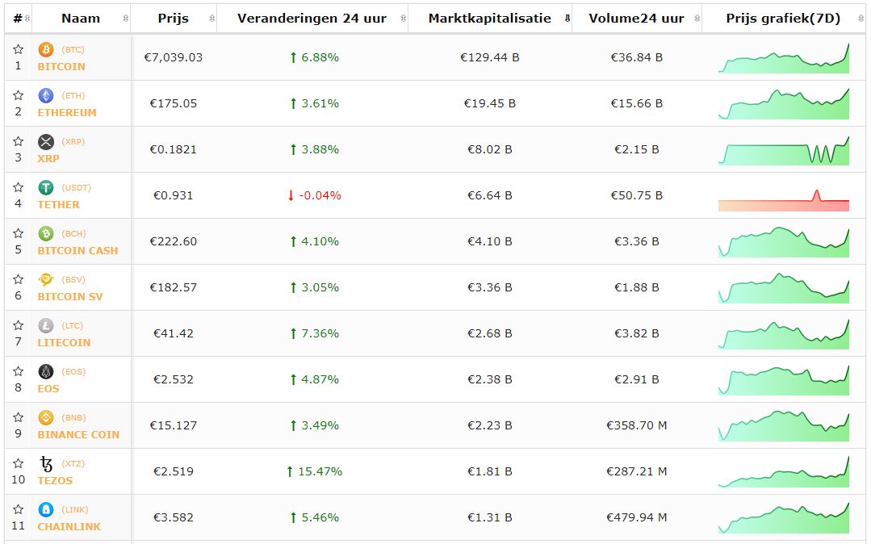Sort by Veranderingen 24 uur header

click(x=312, y=19)
